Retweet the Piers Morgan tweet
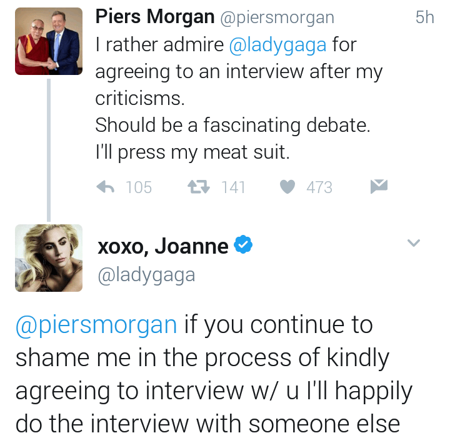The image size is (450, 448). coord(198,187)
